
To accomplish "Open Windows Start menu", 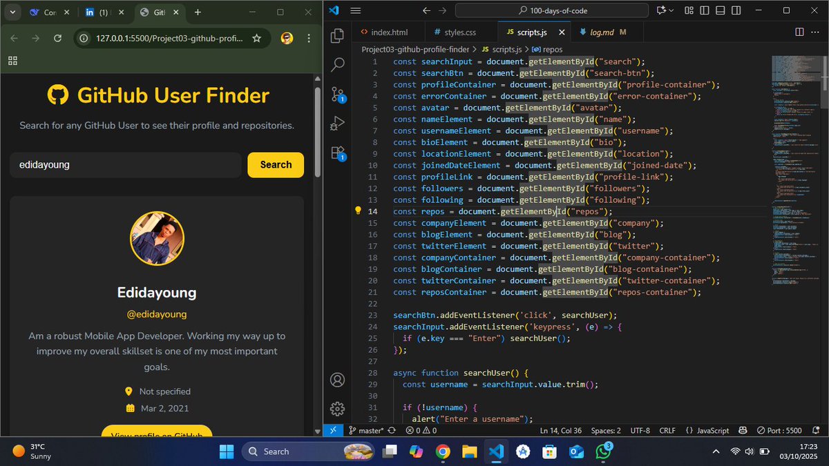I will [226, 452].
